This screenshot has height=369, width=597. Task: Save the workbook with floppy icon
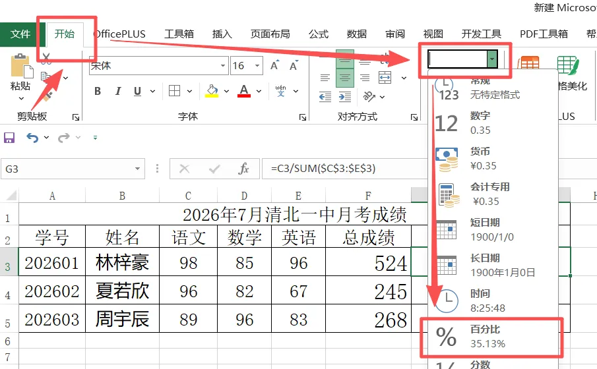[9, 137]
